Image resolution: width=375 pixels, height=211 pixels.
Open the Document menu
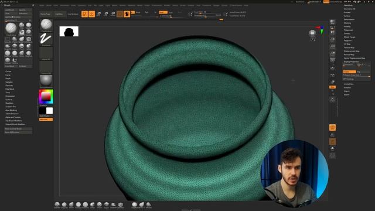pyautogui.click(x=64, y=5)
